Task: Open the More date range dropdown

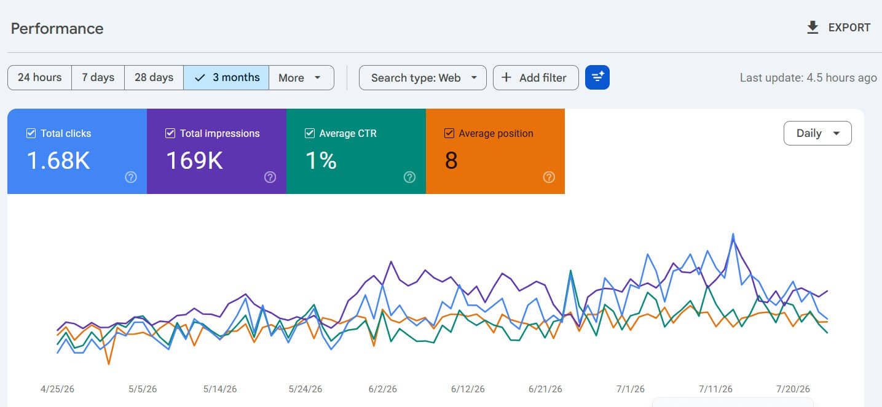Action: (301, 77)
